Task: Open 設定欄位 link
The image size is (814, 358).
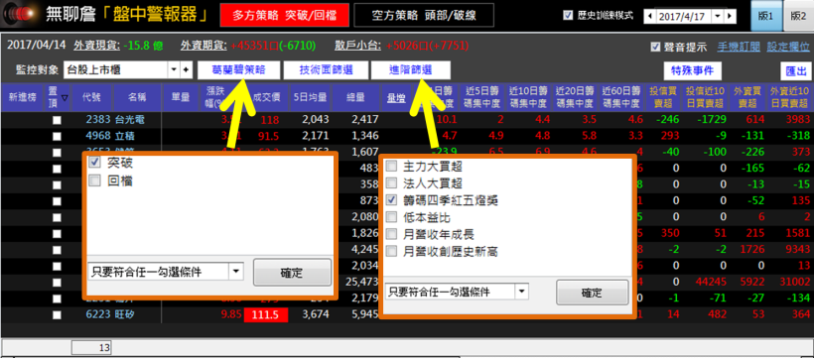Action: pyautogui.click(x=788, y=48)
